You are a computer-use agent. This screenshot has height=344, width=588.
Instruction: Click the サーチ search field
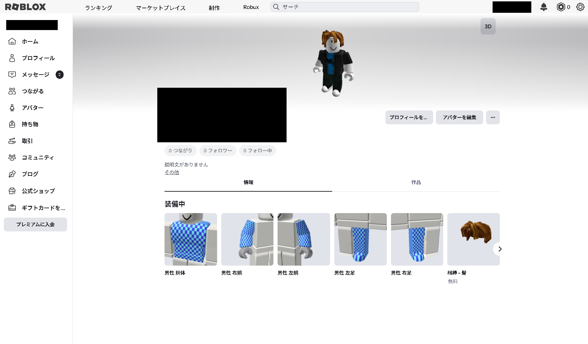tap(349, 7)
